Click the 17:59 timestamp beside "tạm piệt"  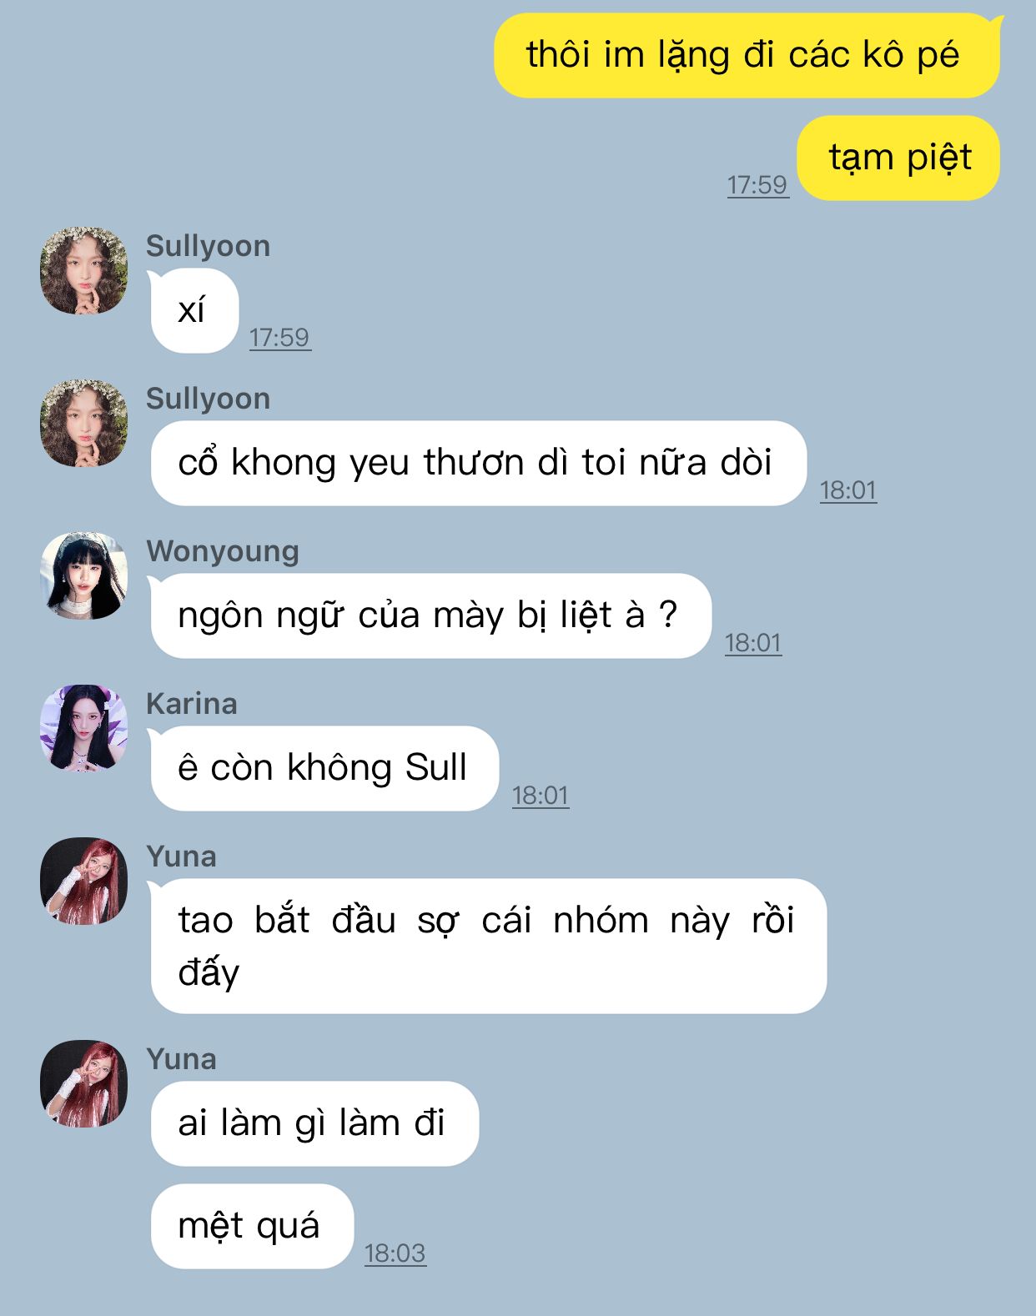pos(757,184)
